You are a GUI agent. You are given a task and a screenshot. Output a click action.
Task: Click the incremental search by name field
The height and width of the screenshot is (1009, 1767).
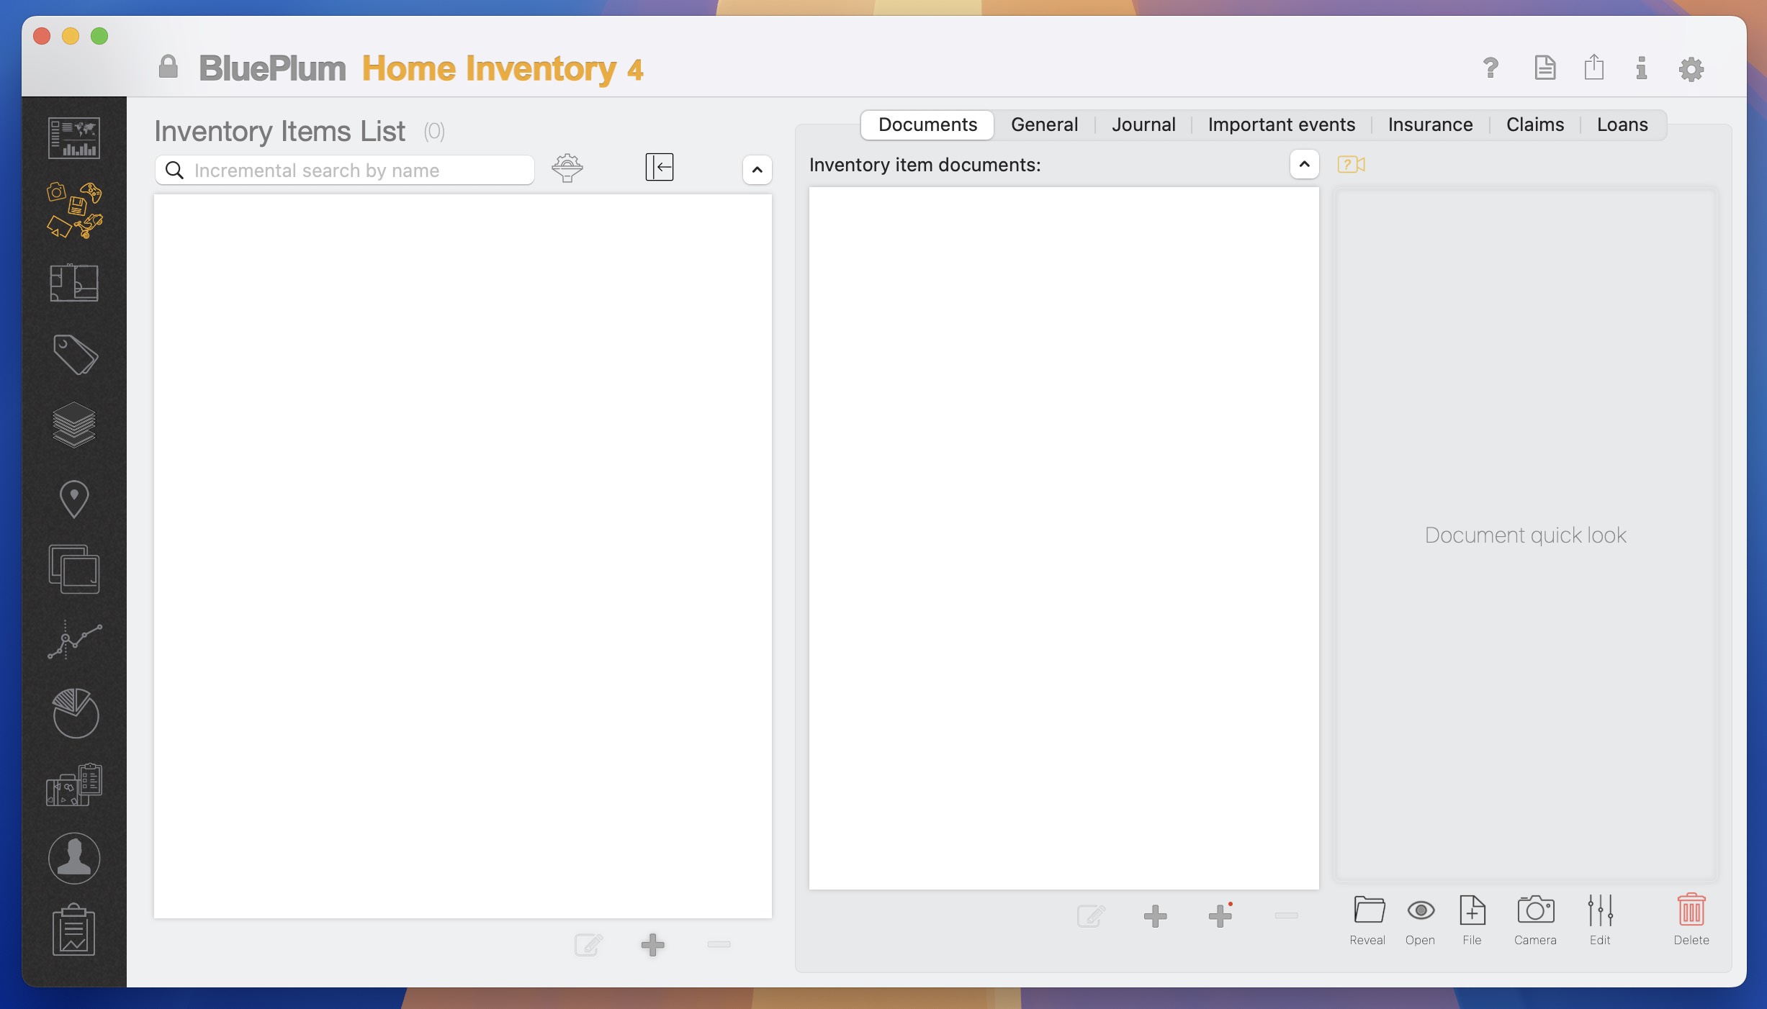tap(345, 171)
